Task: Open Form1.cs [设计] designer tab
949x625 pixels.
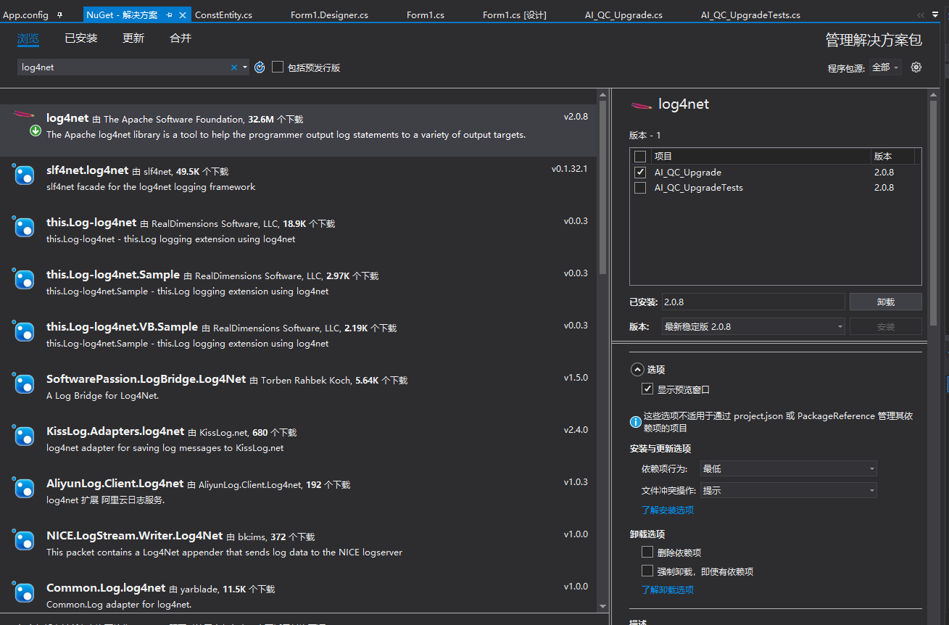Action: click(x=515, y=15)
